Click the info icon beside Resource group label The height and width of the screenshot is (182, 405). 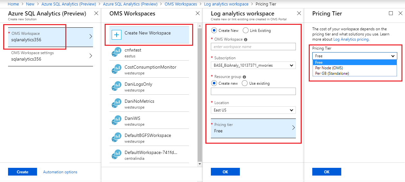(x=244, y=77)
